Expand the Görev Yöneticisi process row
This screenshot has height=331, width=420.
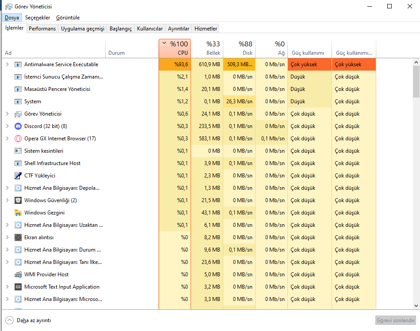[8, 113]
